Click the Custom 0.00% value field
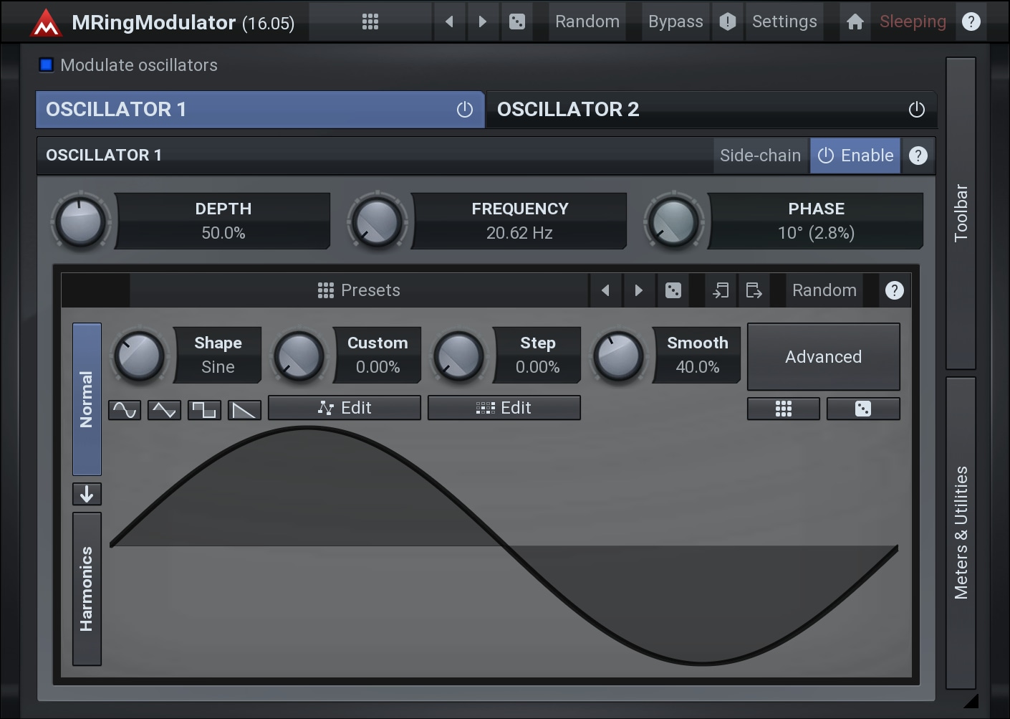Viewport: 1010px width, 719px height. tap(377, 355)
